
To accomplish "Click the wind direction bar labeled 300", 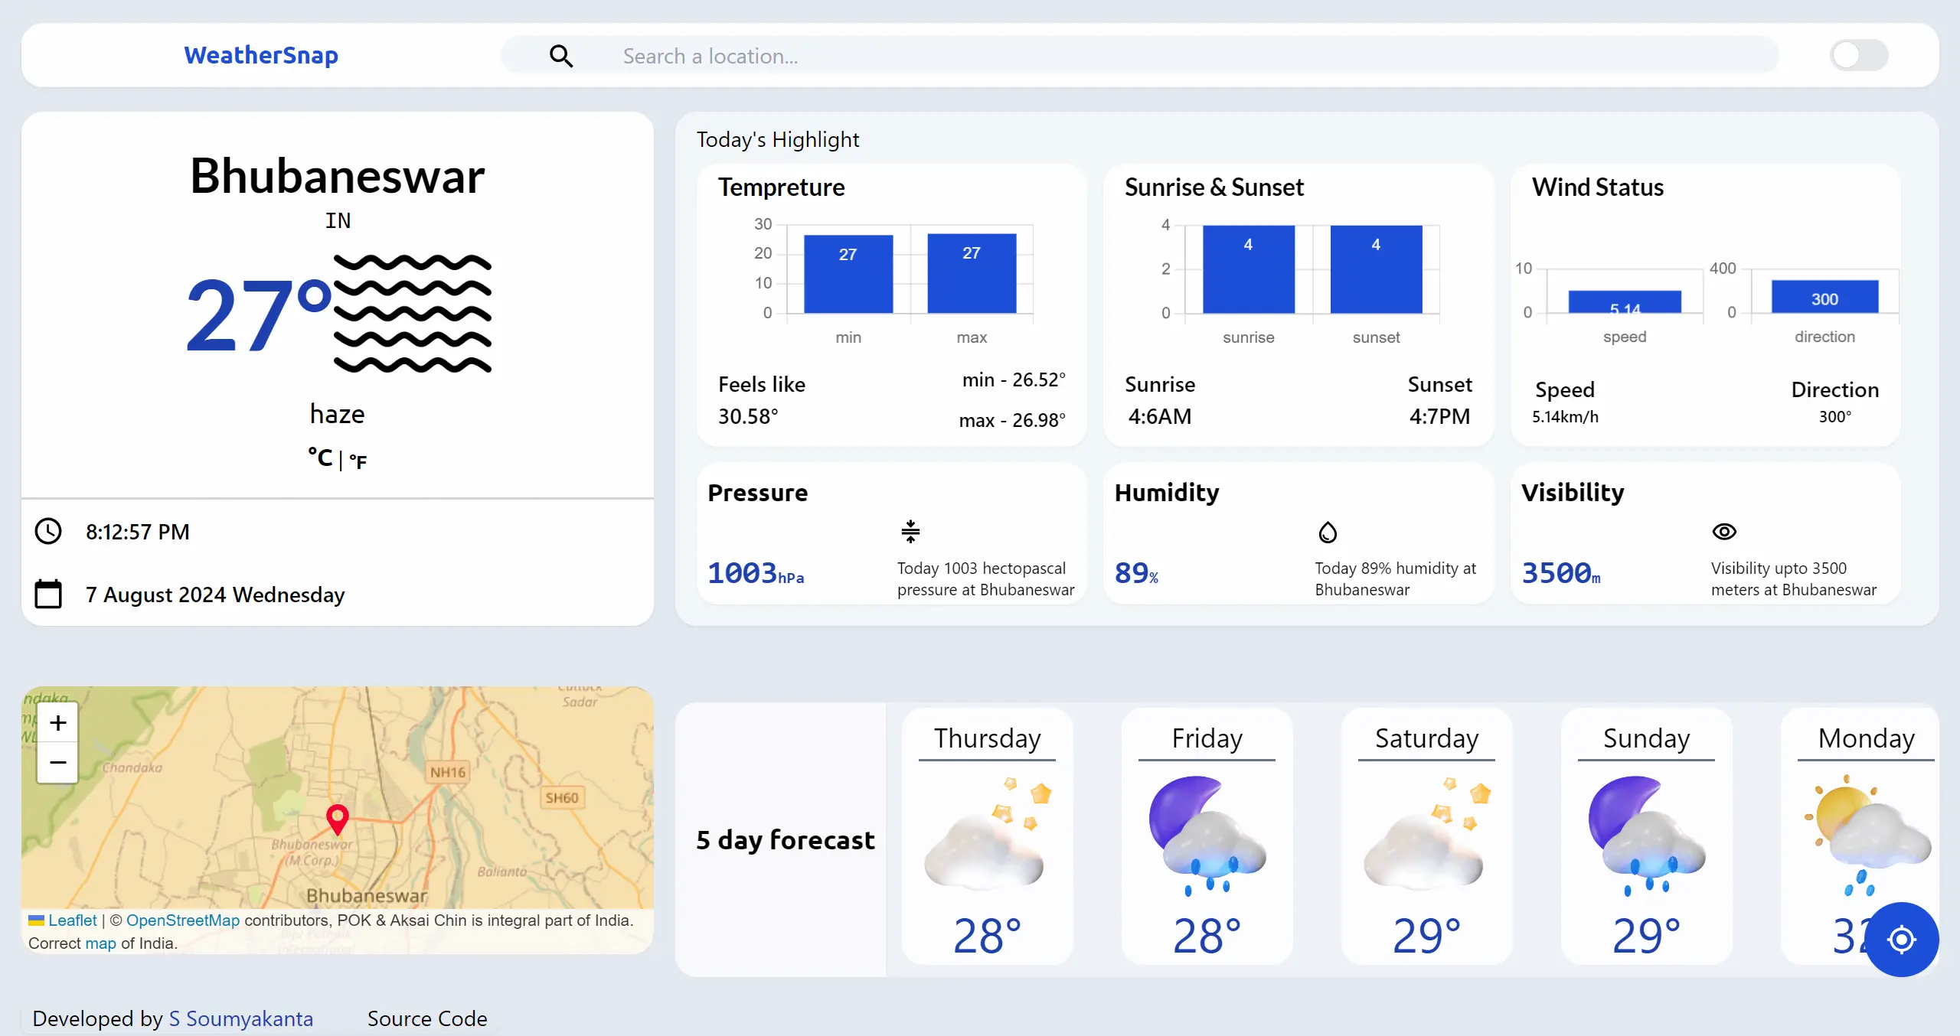I will click(x=1825, y=296).
